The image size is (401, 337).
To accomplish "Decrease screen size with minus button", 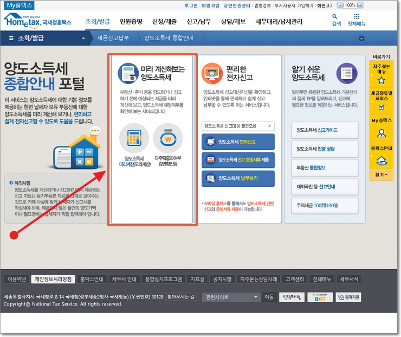I will pyautogui.click(x=340, y=5).
